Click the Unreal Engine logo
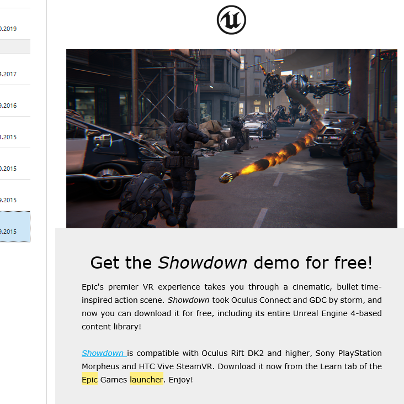Screen dimensions: 404x404 coord(231,20)
